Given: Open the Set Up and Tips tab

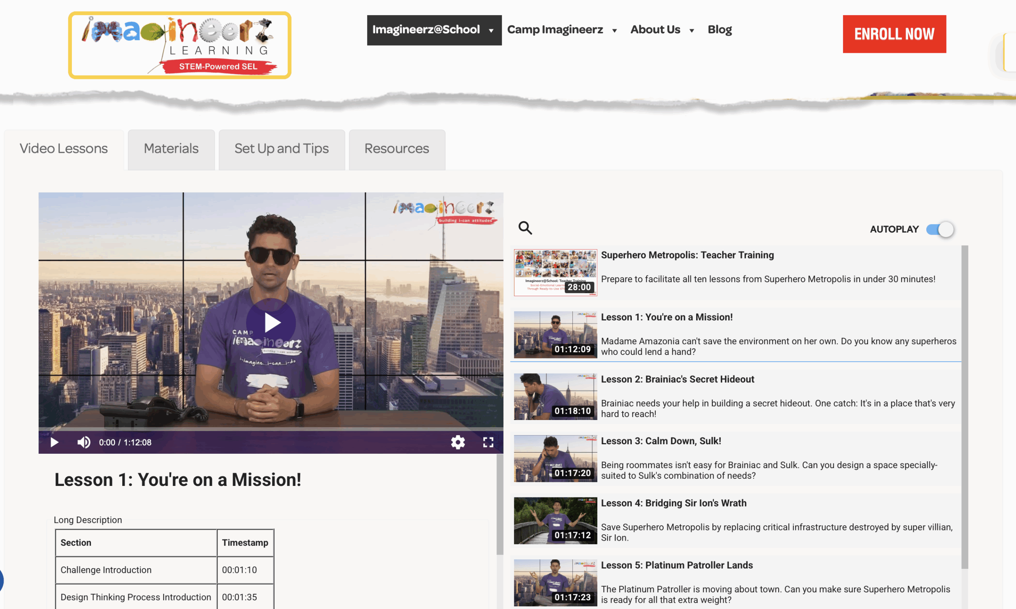Looking at the screenshot, I should [281, 149].
